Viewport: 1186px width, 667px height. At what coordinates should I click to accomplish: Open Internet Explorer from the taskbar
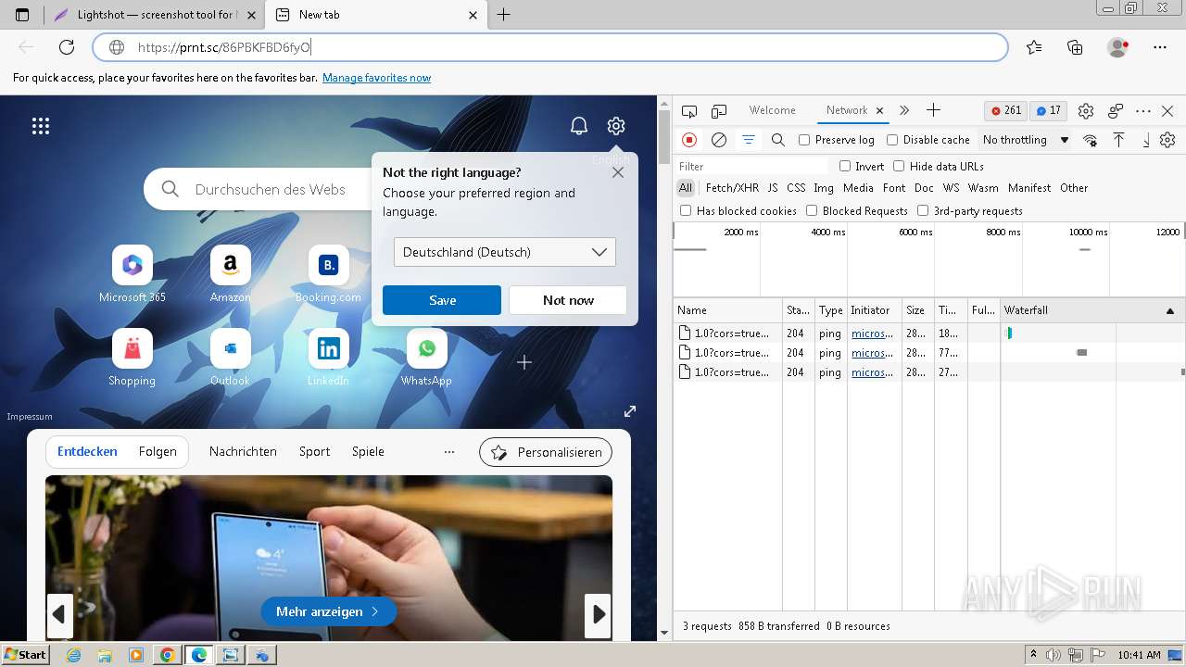(73, 655)
